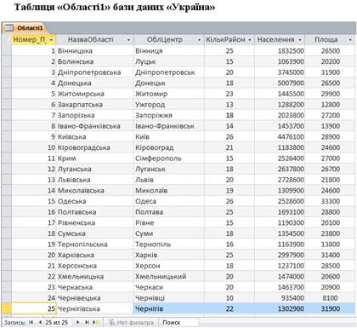Click area value 12800 for Закарпатська
Image resolution: width=357 pixels, height=328 pixels.
pos(331,105)
